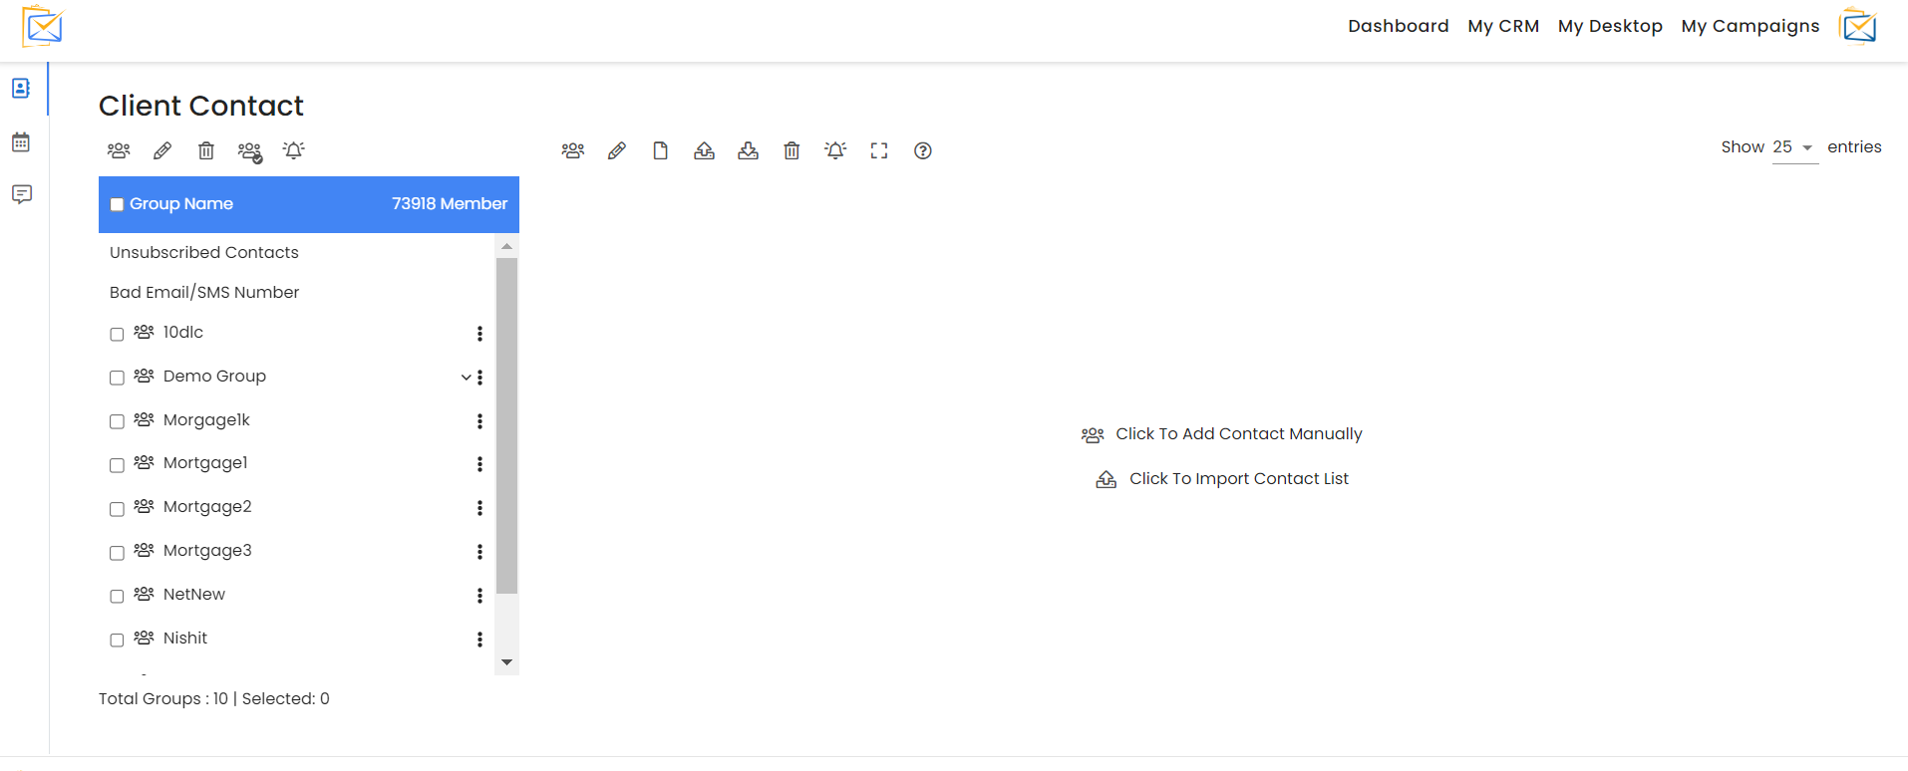Open the chat messages sidebar icon
Image resolution: width=1908 pixels, height=771 pixels.
tap(21, 194)
